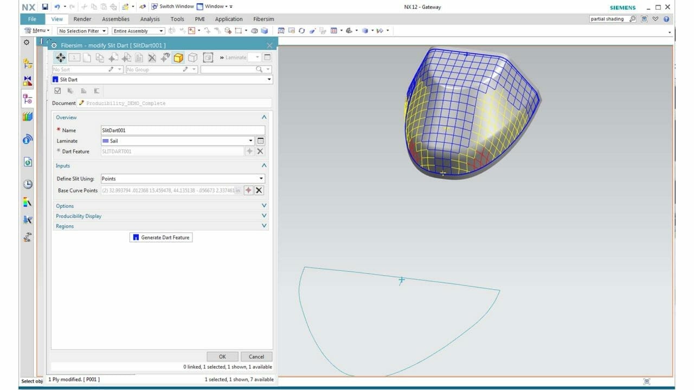Image resolution: width=694 pixels, height=390 pixels.
Task: Open the laminate layers icon in the left sidebar
Action: pyautogui.click(x=27, y=115)
